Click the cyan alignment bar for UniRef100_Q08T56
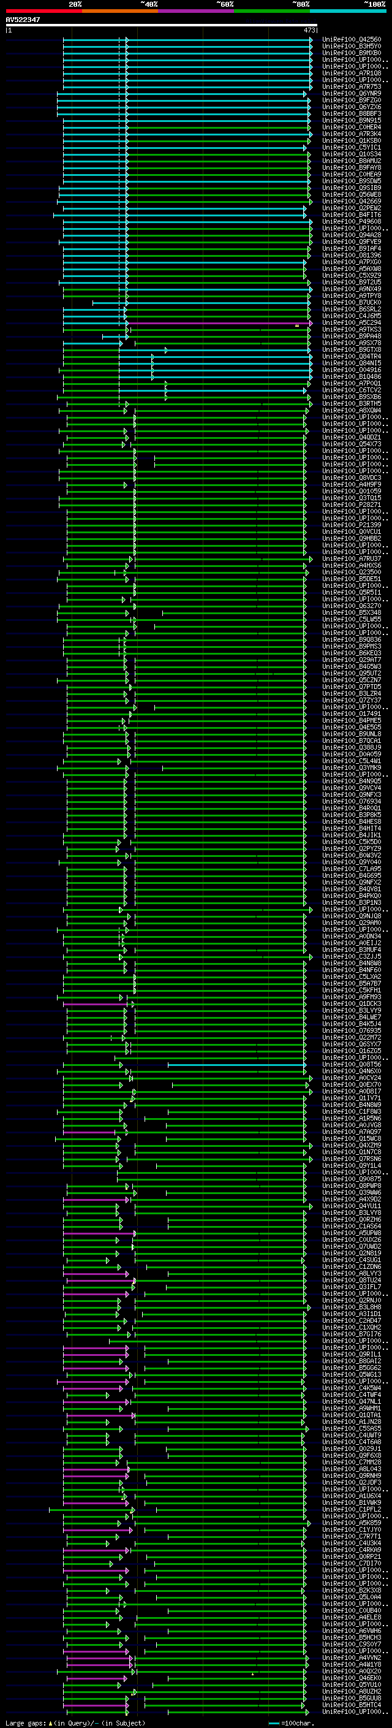This screenshot has height=1728, width=392. point(236,1065)
